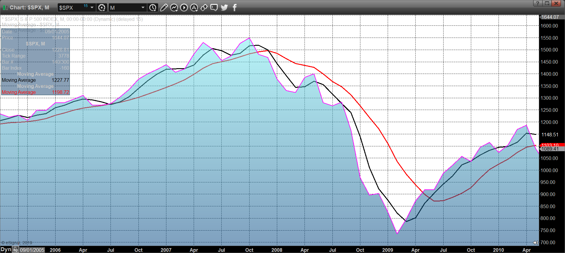Click the help question mark button
Viewport: 565px width, 253px height.
pos(537,3)
